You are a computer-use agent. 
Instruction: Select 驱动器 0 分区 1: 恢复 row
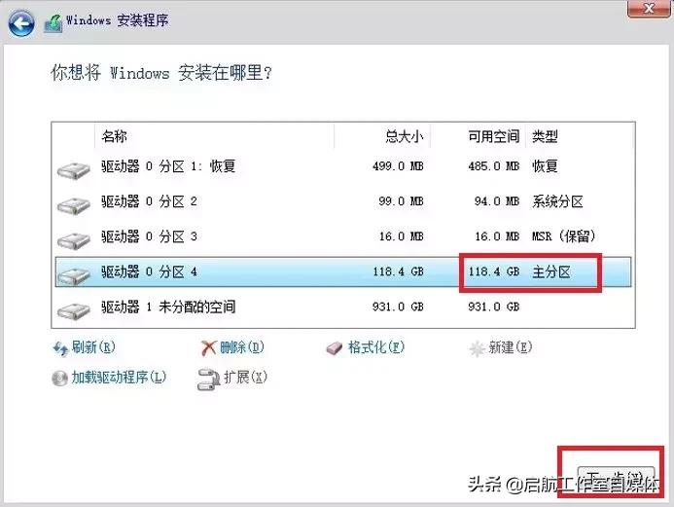(343, 166)
